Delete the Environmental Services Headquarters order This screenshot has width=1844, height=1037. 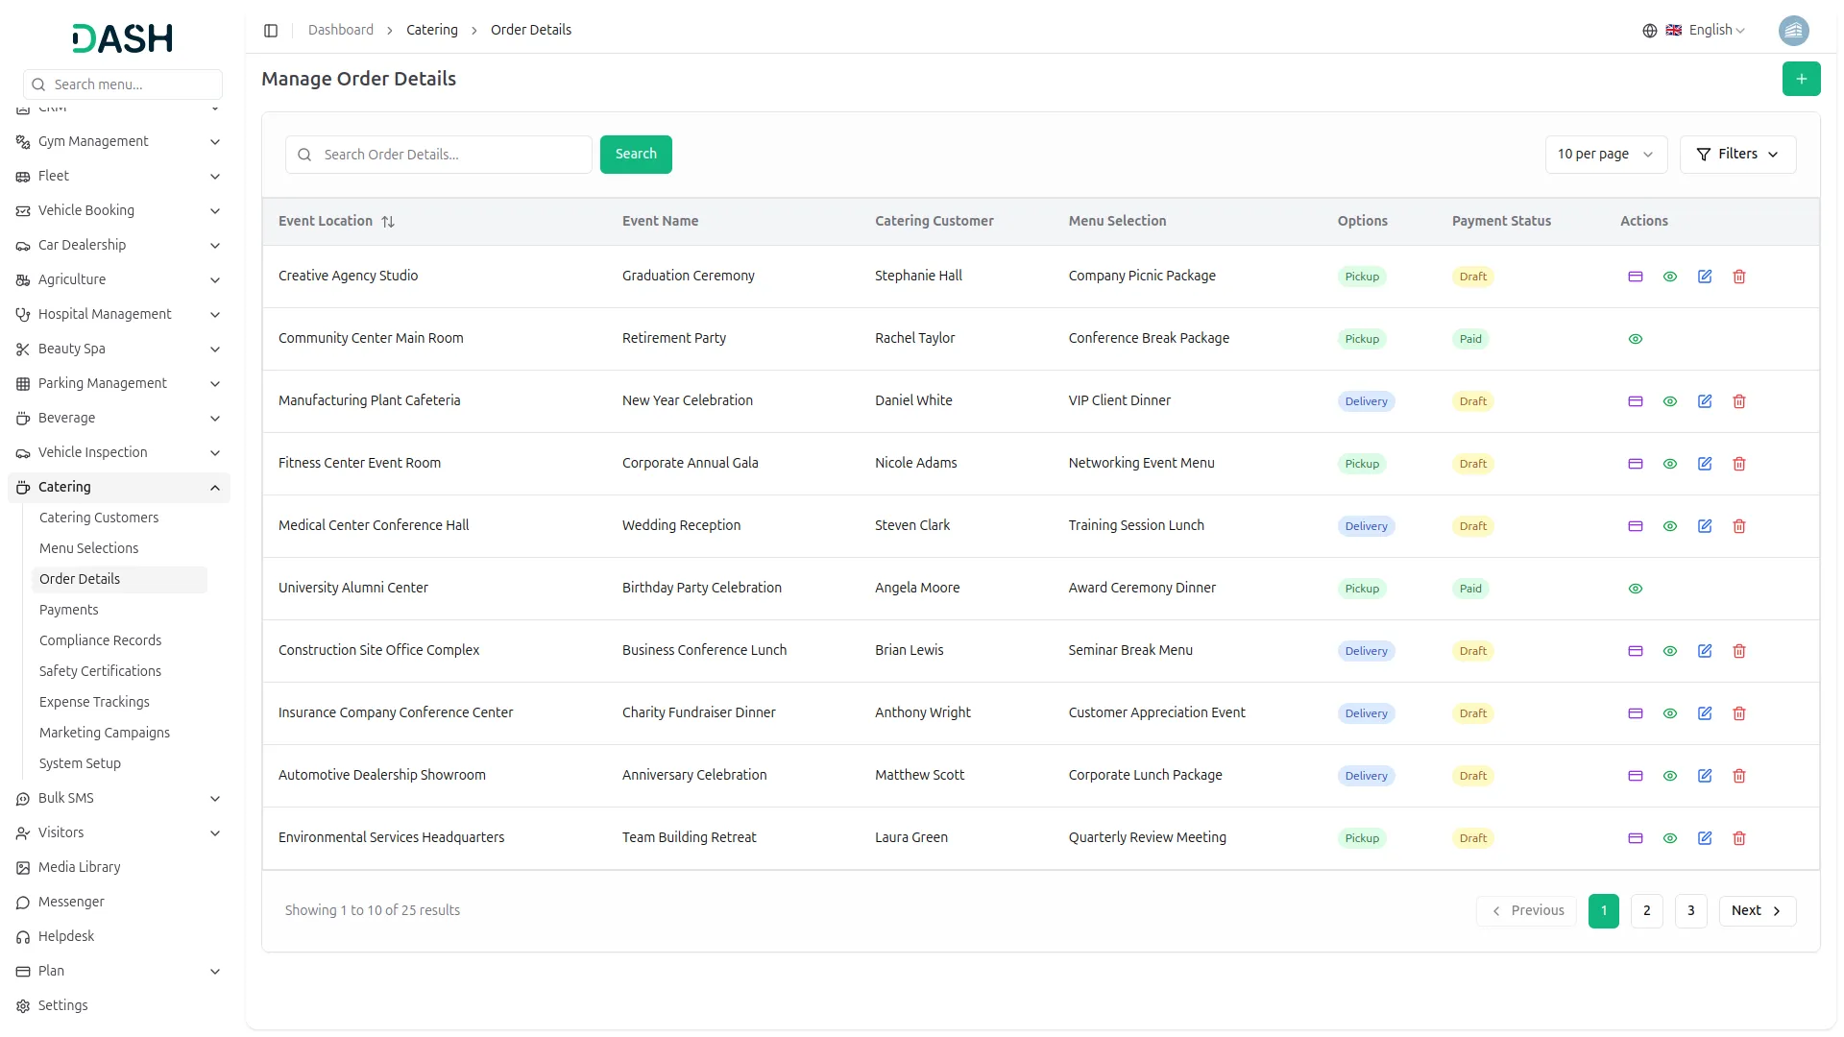(x=1738, y=838)
